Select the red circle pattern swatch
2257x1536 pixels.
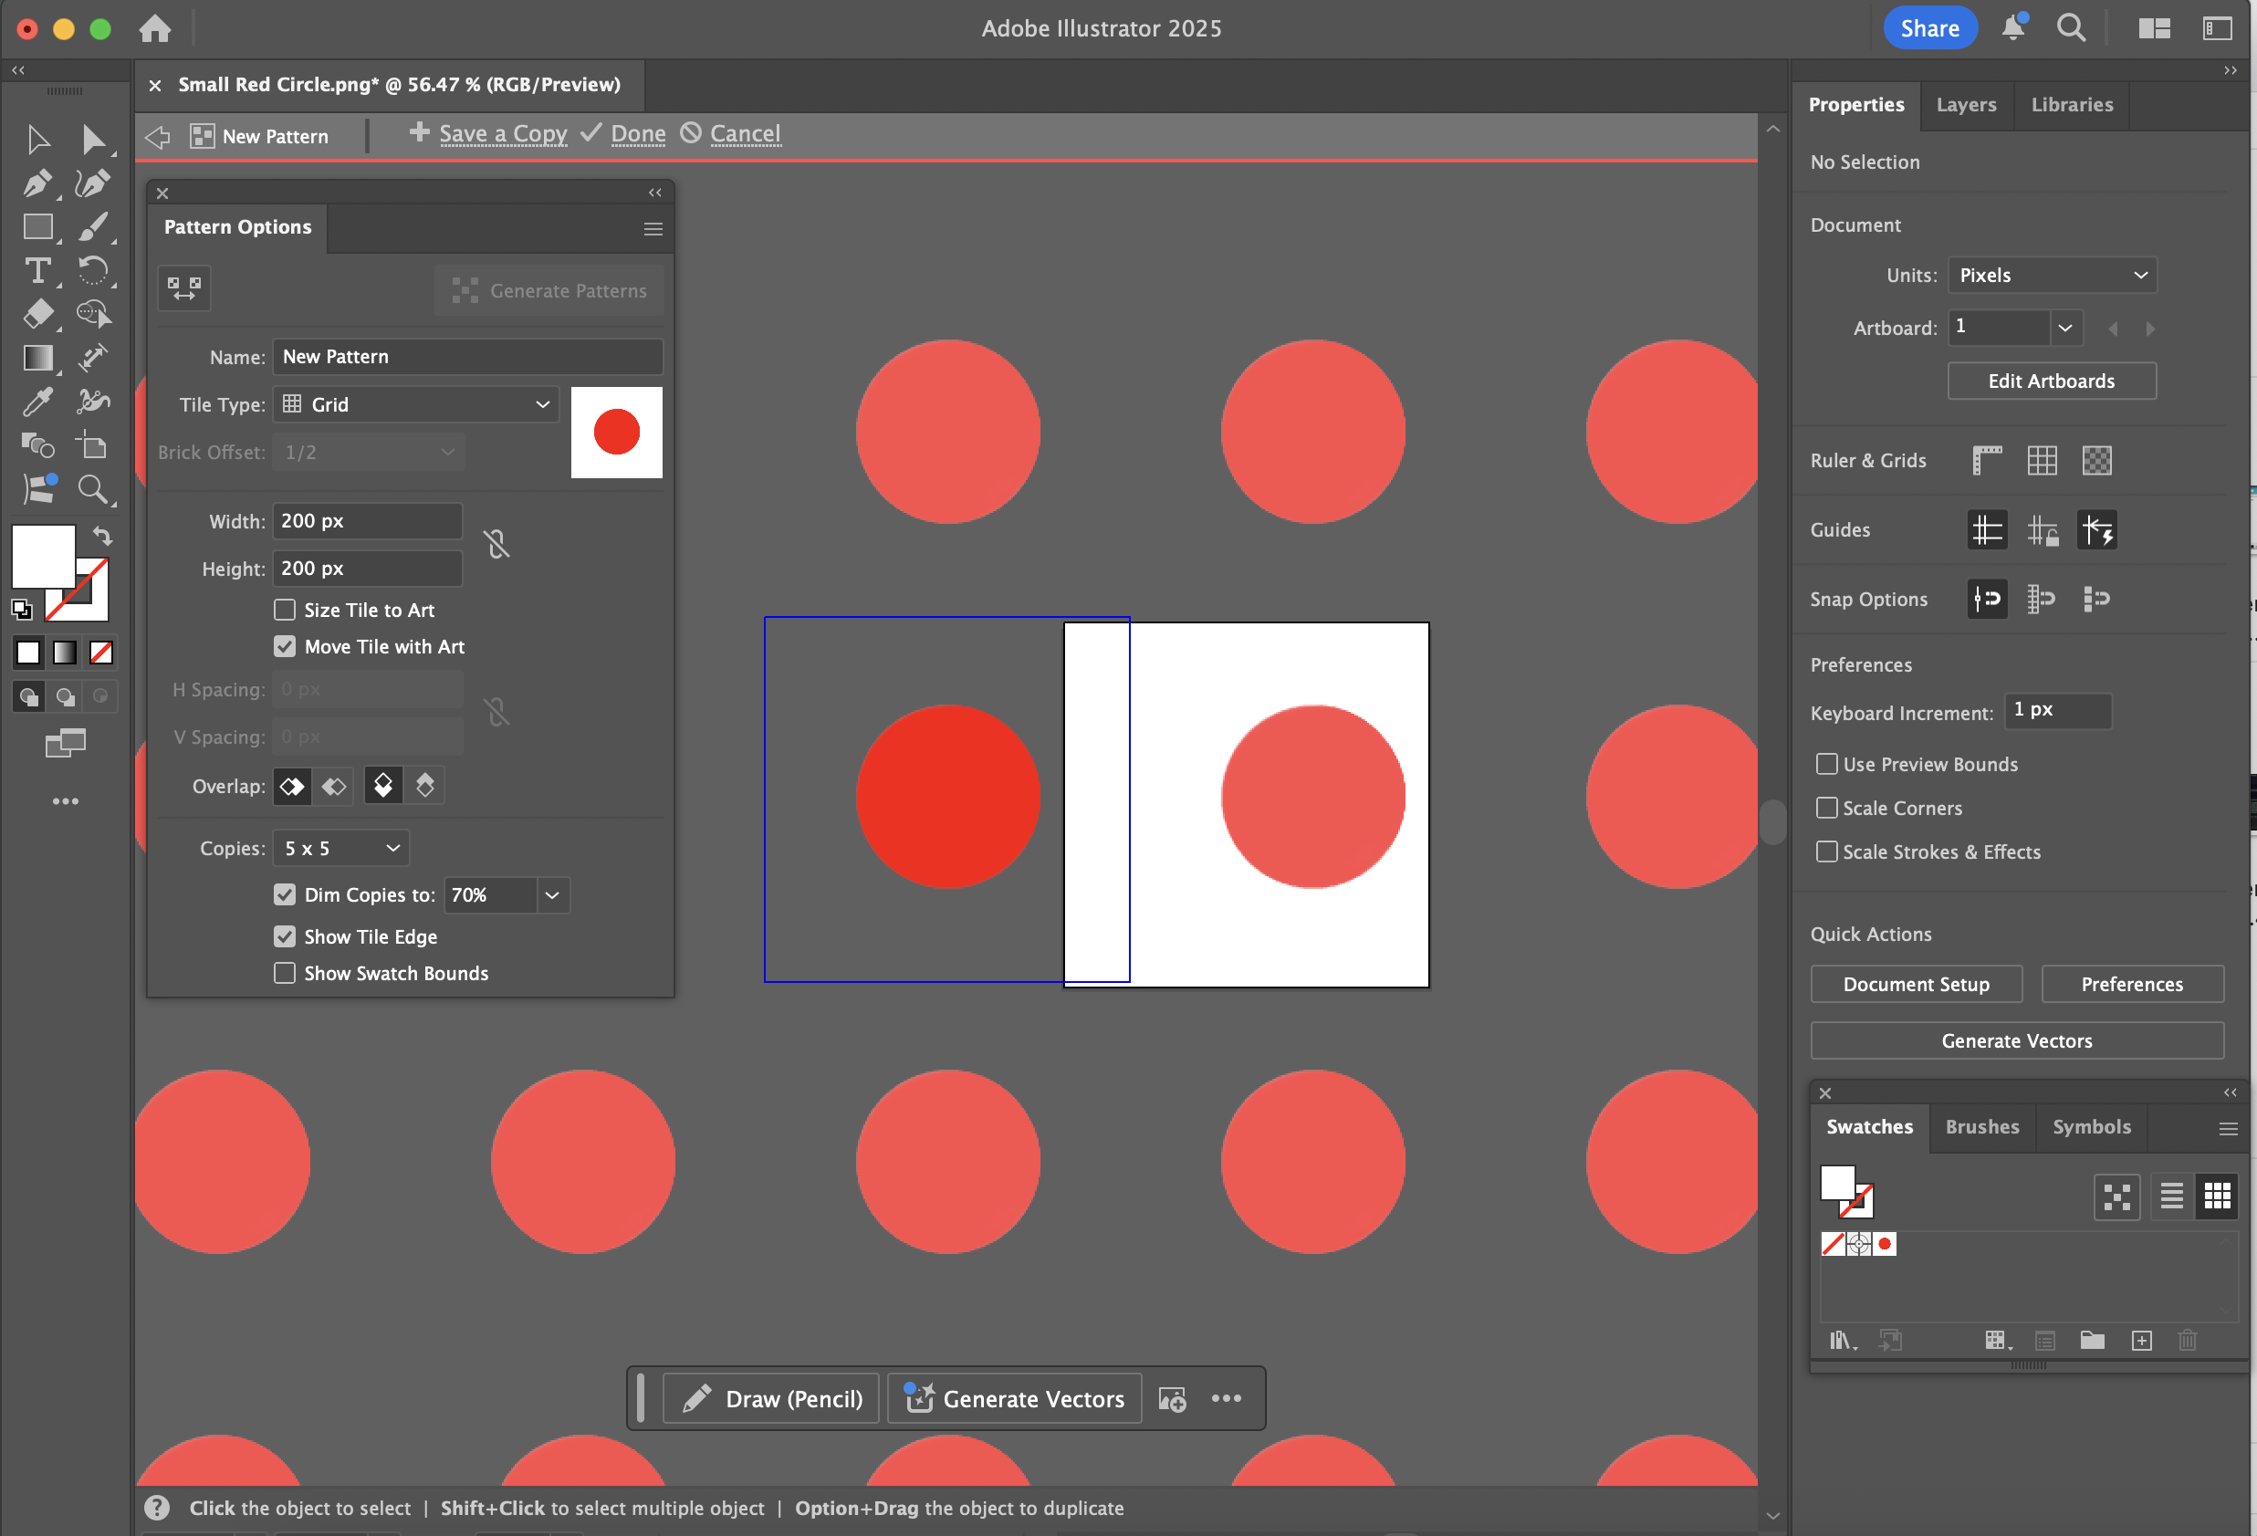(1885, 1244)
